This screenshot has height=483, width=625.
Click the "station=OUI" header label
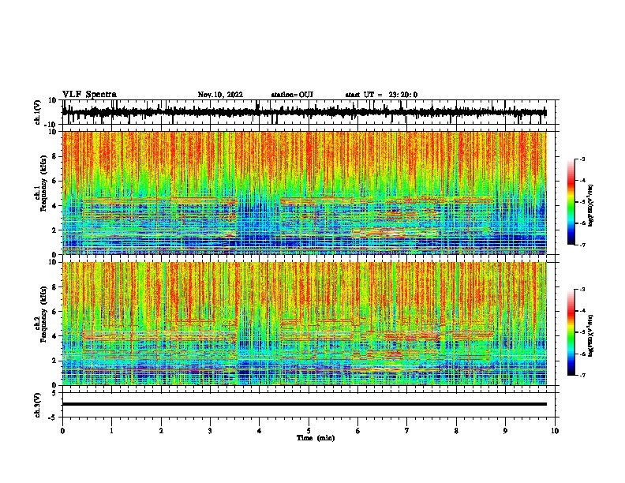[292, 95]
